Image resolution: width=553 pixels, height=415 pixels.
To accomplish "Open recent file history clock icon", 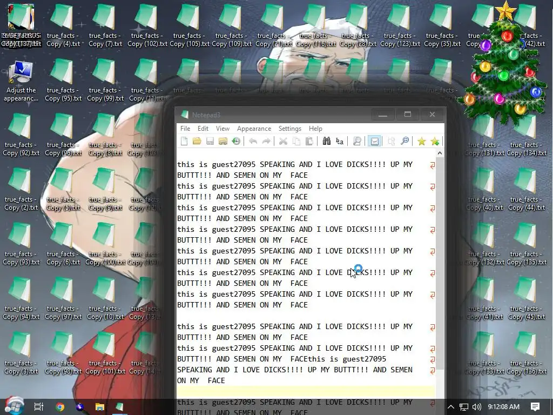I will 236,142.
